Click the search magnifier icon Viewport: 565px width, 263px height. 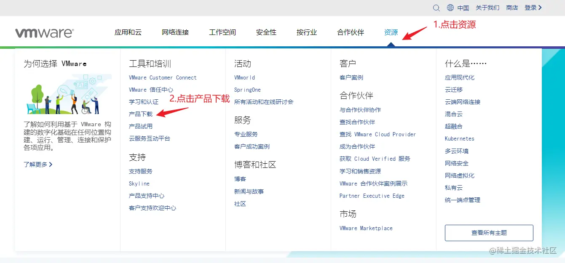436,8
